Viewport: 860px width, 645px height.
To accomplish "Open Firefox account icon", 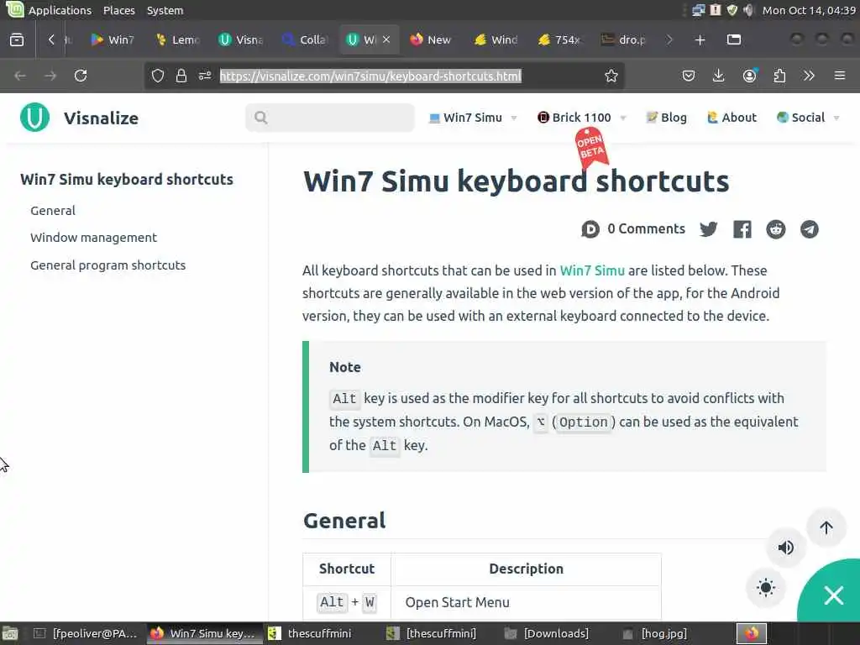I will pos(749,76).
